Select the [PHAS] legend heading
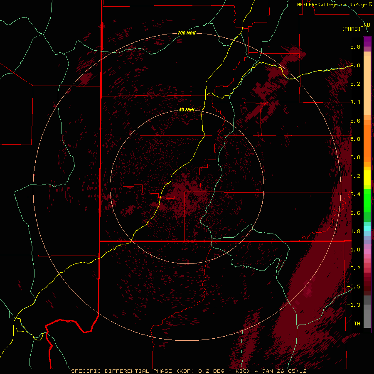 [x=351, y=29]
